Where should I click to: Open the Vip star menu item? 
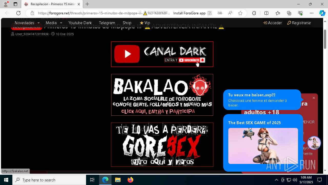(x=145, y=23)
